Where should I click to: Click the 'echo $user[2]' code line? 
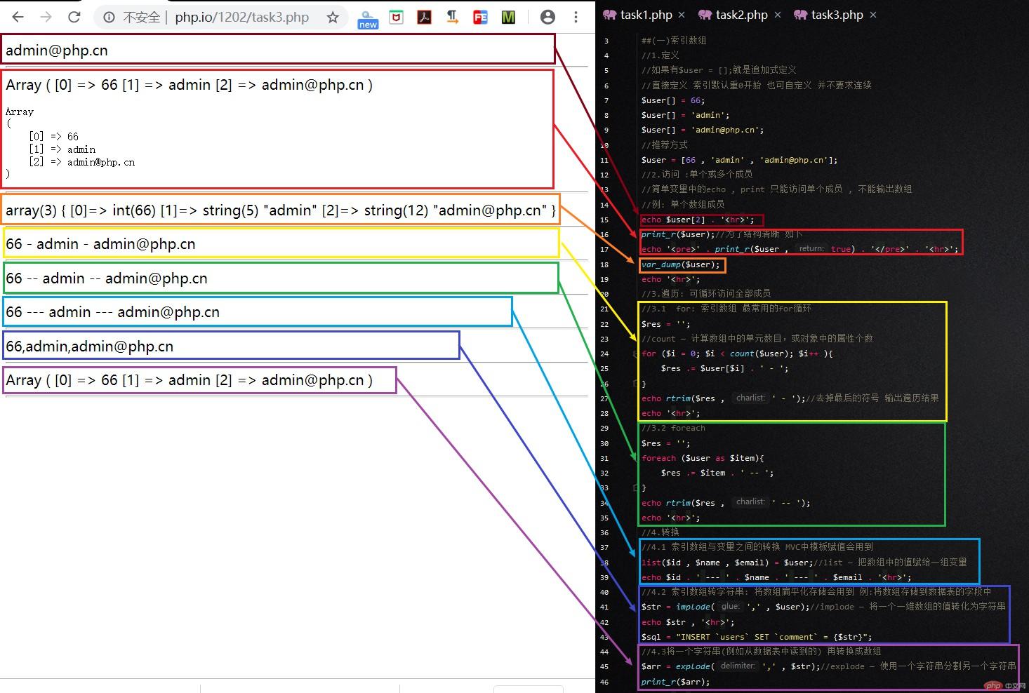click(x=698, y=220)
